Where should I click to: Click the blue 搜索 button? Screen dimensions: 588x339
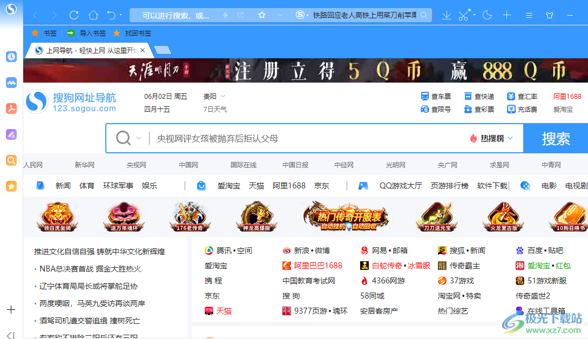click(x=556, y=138)
